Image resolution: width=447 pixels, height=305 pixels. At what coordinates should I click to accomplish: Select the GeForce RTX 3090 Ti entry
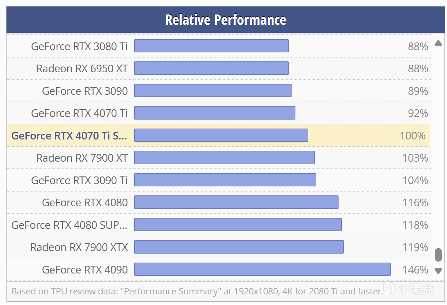(79, 180)
